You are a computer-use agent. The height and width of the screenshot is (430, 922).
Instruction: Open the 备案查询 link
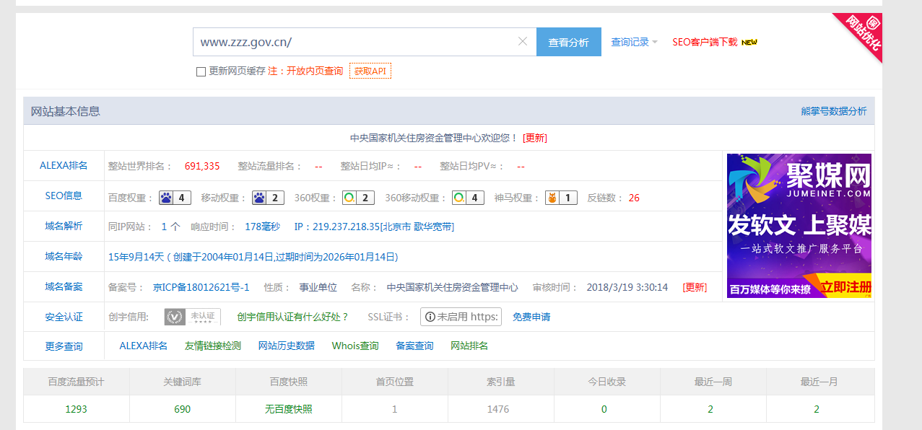tap(414, 346)
